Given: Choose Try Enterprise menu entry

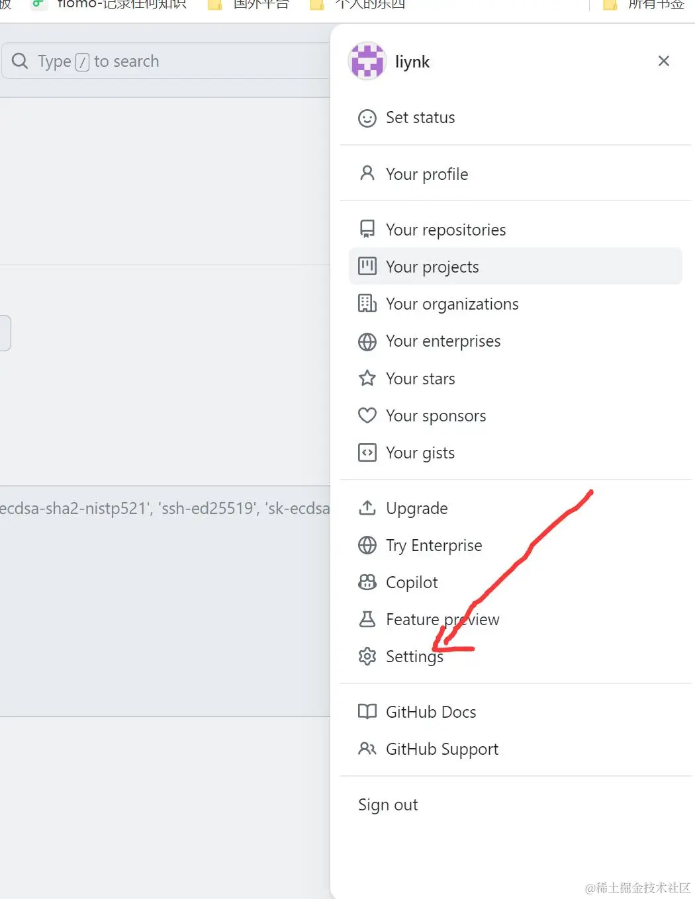Looking at the screenshot, I should [434, 545].
